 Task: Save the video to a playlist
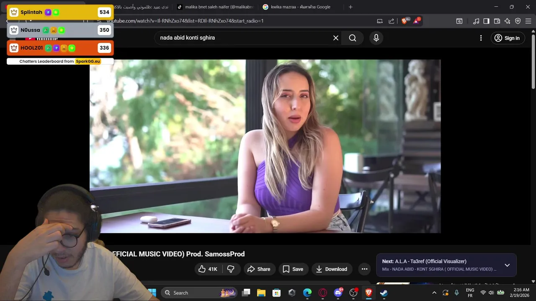(293, 269)
